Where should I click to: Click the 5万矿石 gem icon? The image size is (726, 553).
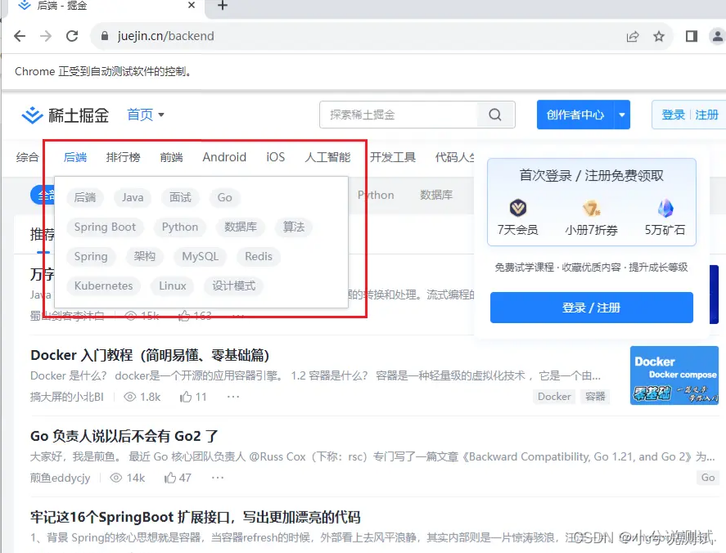point(665,208)
